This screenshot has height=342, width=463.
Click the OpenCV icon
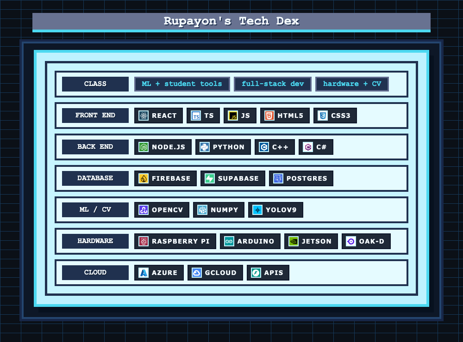144,210
